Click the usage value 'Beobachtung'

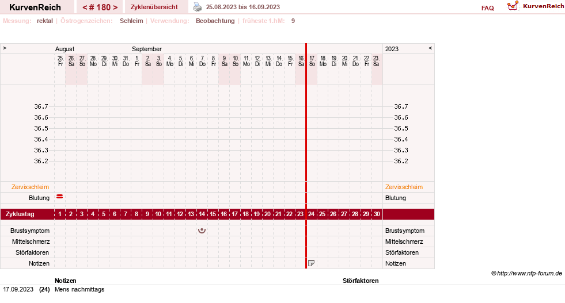point(215,21)
